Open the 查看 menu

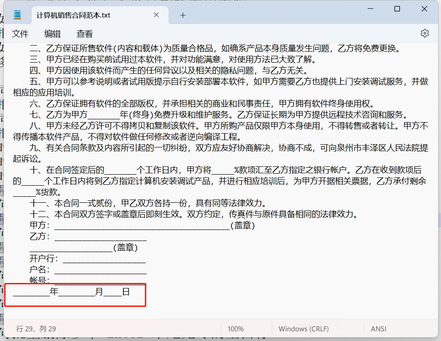(83, 33)
